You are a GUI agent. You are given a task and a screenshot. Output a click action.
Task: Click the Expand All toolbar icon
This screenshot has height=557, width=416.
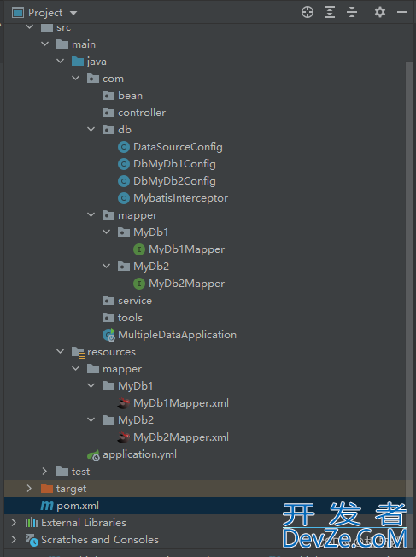tap(330, 12)
